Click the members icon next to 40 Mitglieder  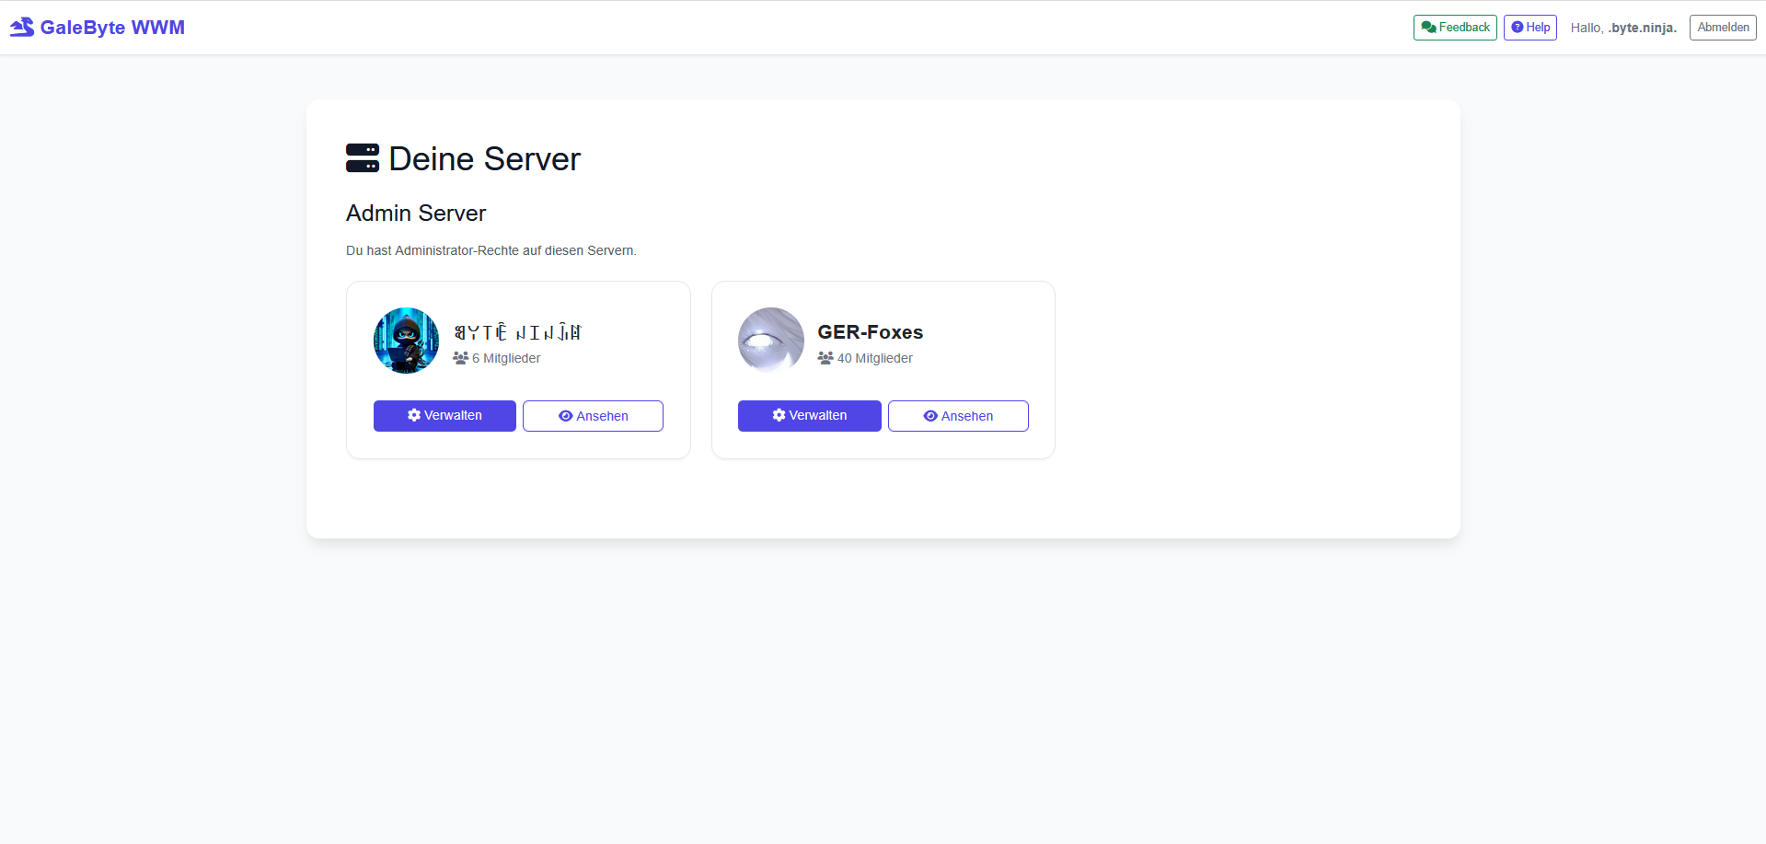(x=824, y=358)
